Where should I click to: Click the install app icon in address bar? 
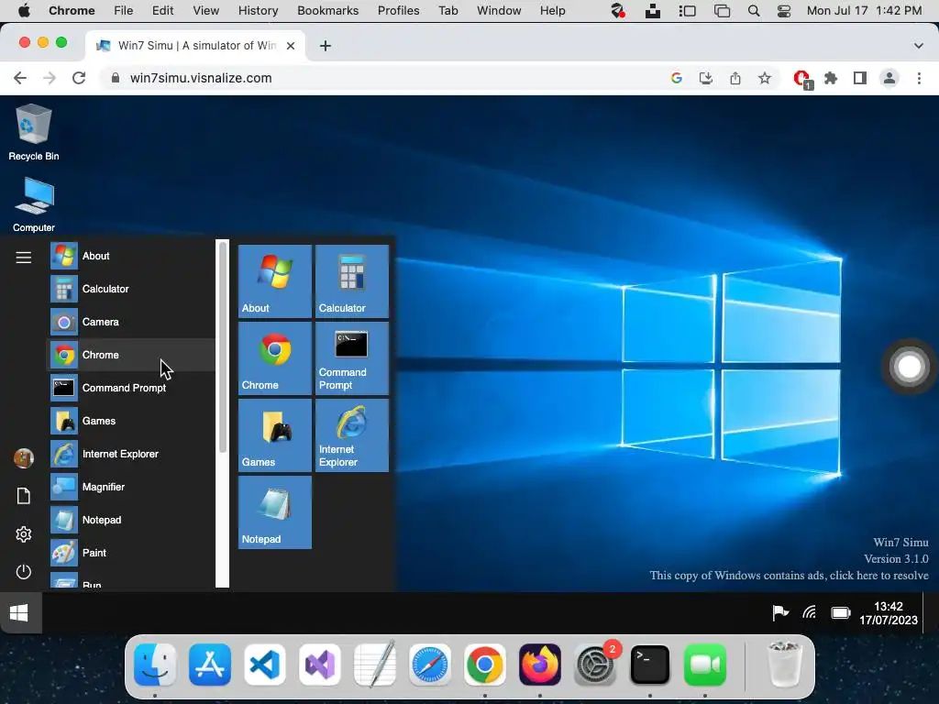coord(706,78)
